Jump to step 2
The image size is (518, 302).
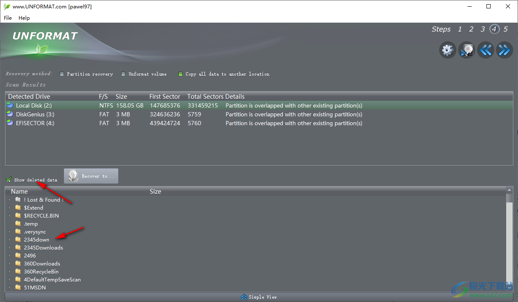[471, 29]
